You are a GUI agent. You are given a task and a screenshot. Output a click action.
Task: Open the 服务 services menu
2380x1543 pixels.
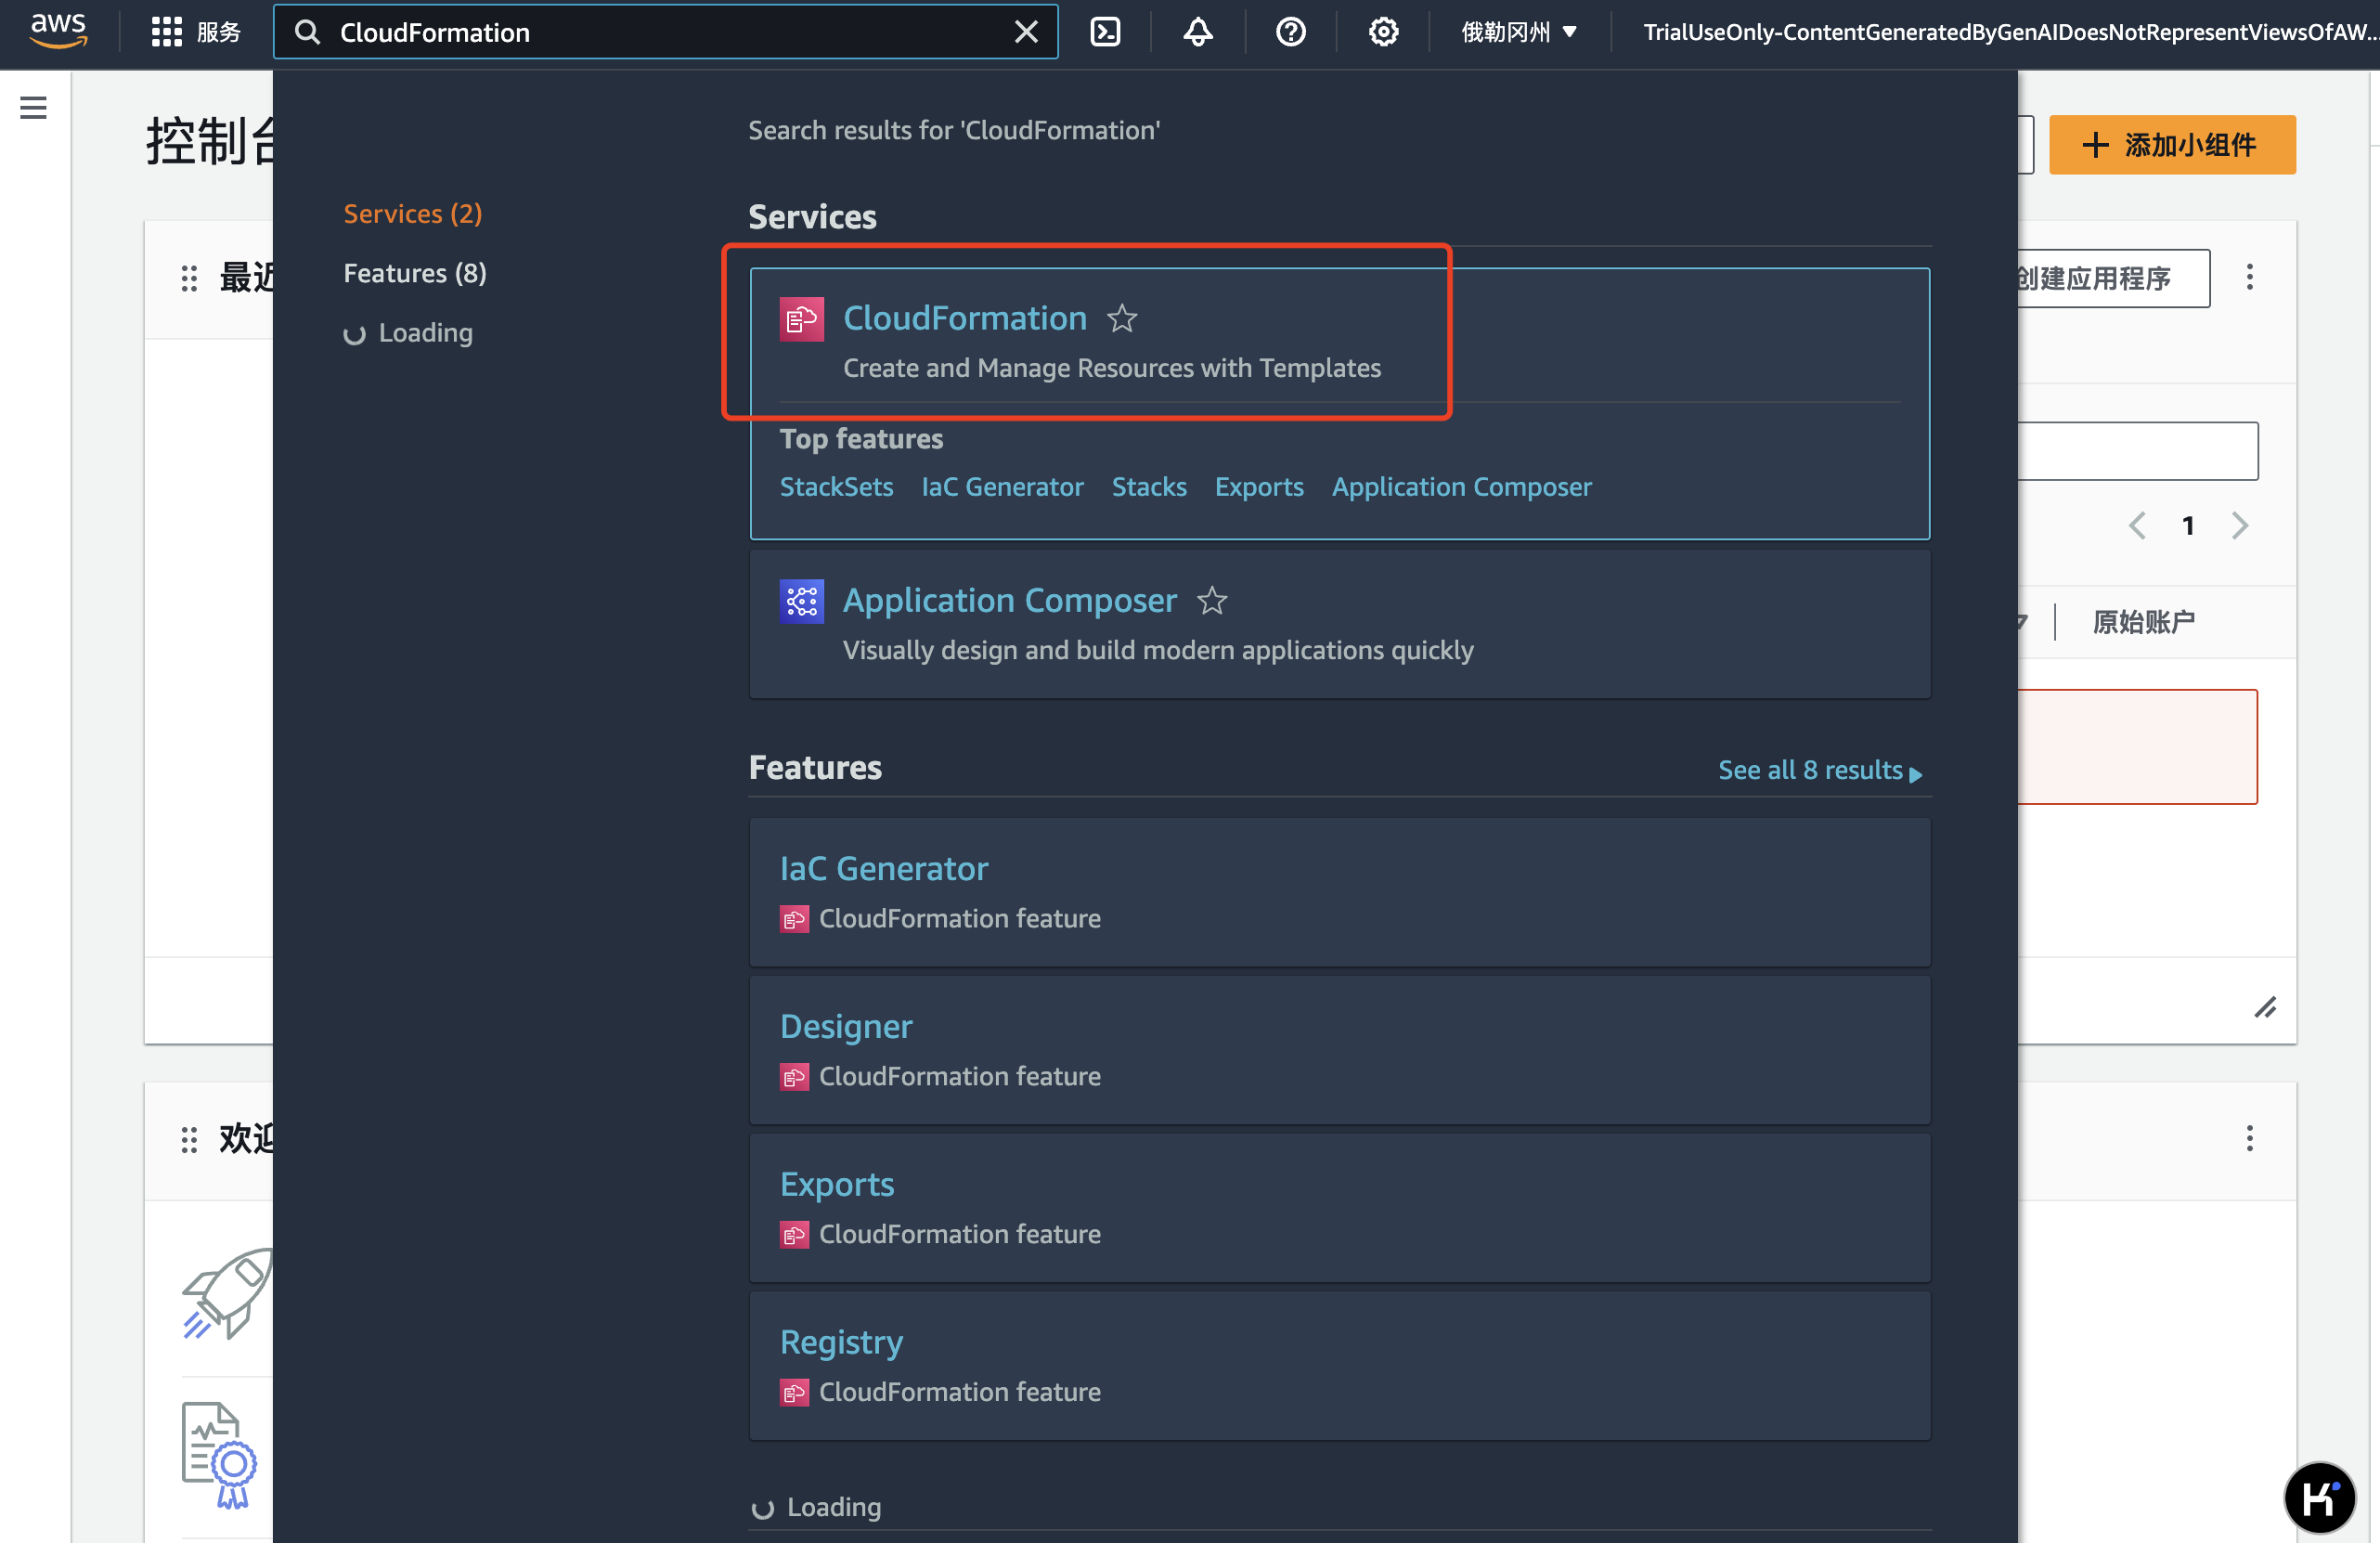(196, 32)
